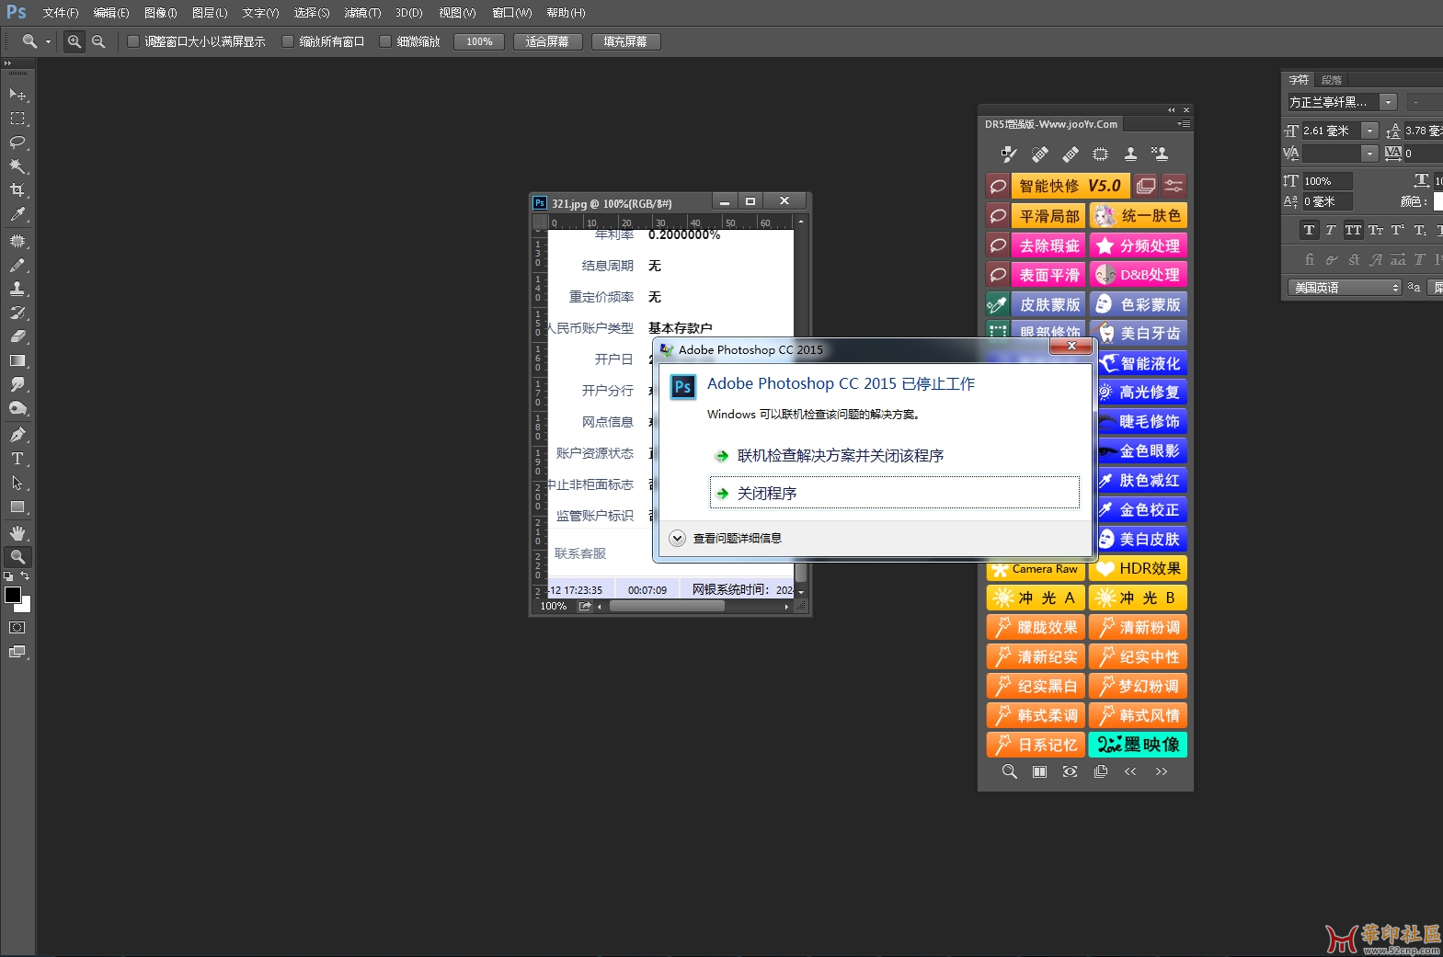This screenshot has width=1443, height=957.
Task: Select the Move tool in the toolbox
Action: click(x=17, y=95)
